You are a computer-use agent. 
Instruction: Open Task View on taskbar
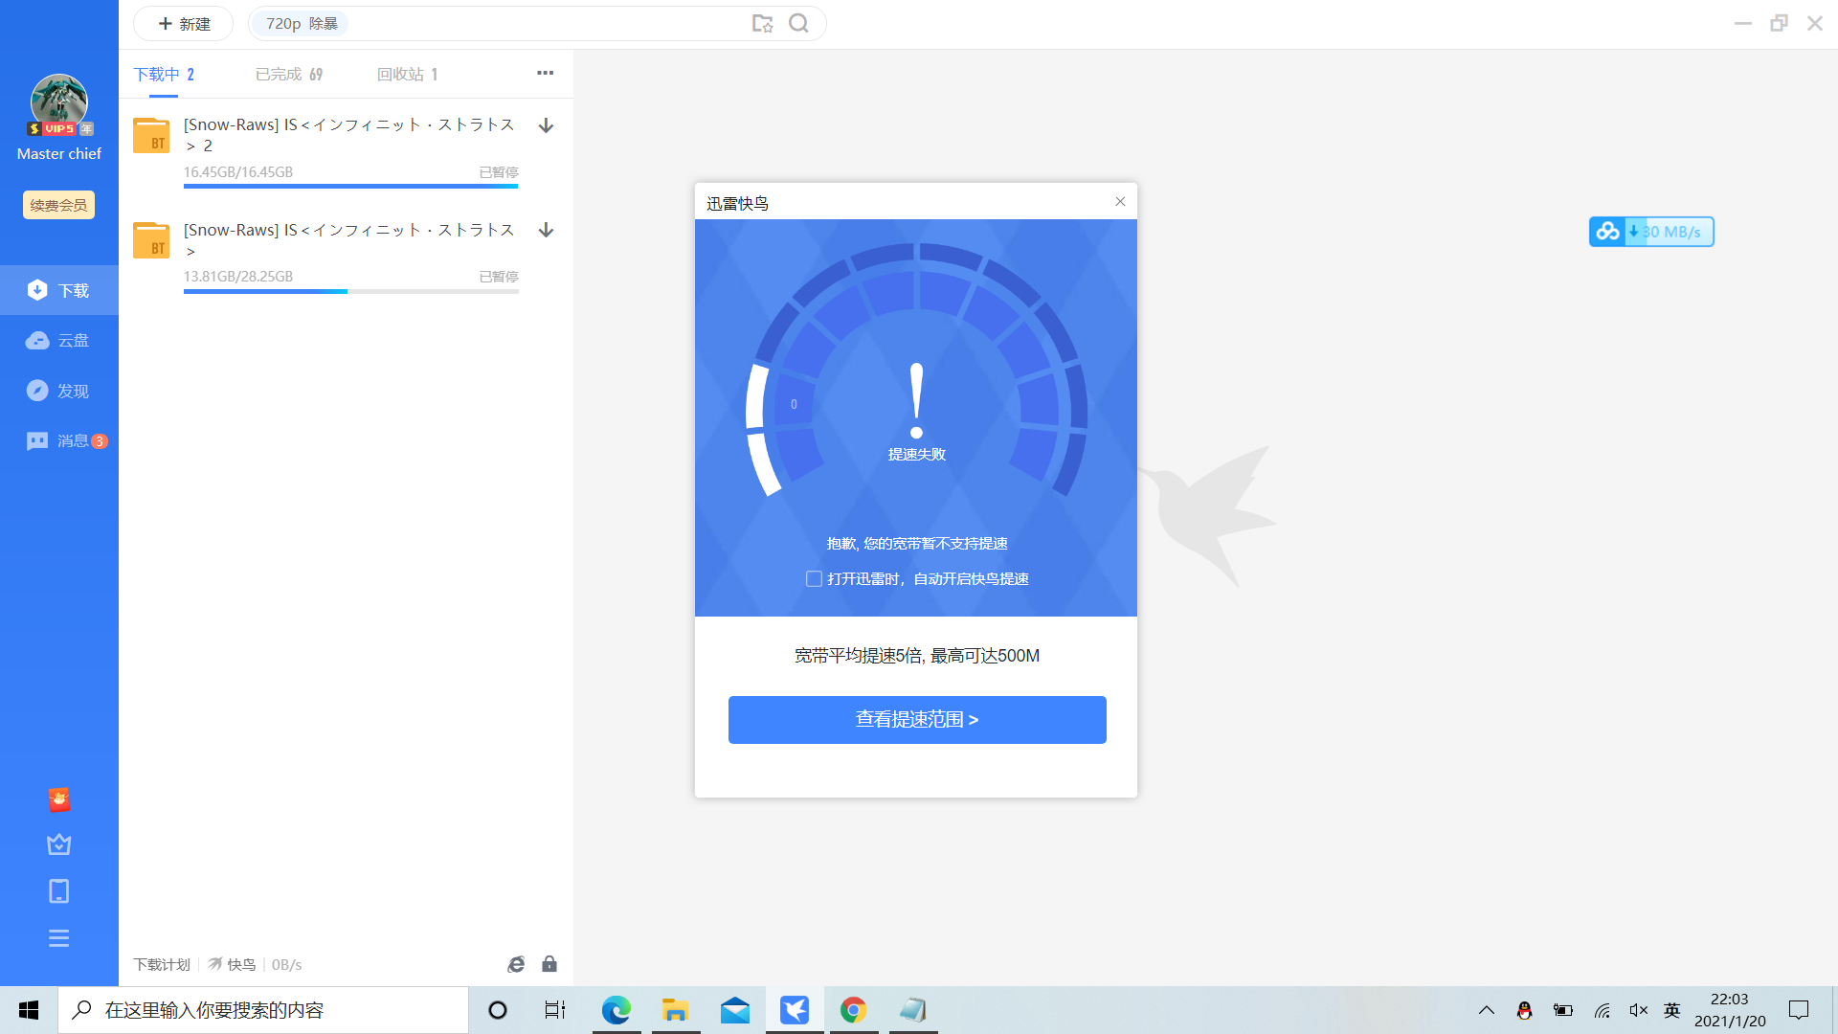555,1010
